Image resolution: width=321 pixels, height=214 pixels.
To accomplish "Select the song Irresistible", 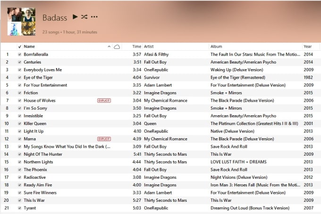I will click(x=34, y=116).
